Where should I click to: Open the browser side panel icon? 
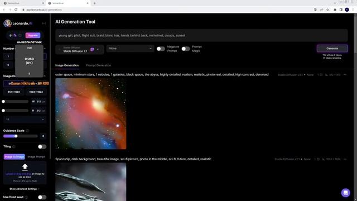coord(341,10)
